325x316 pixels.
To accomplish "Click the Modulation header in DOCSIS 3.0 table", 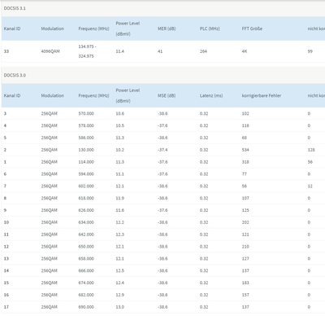I will (52, 95).
